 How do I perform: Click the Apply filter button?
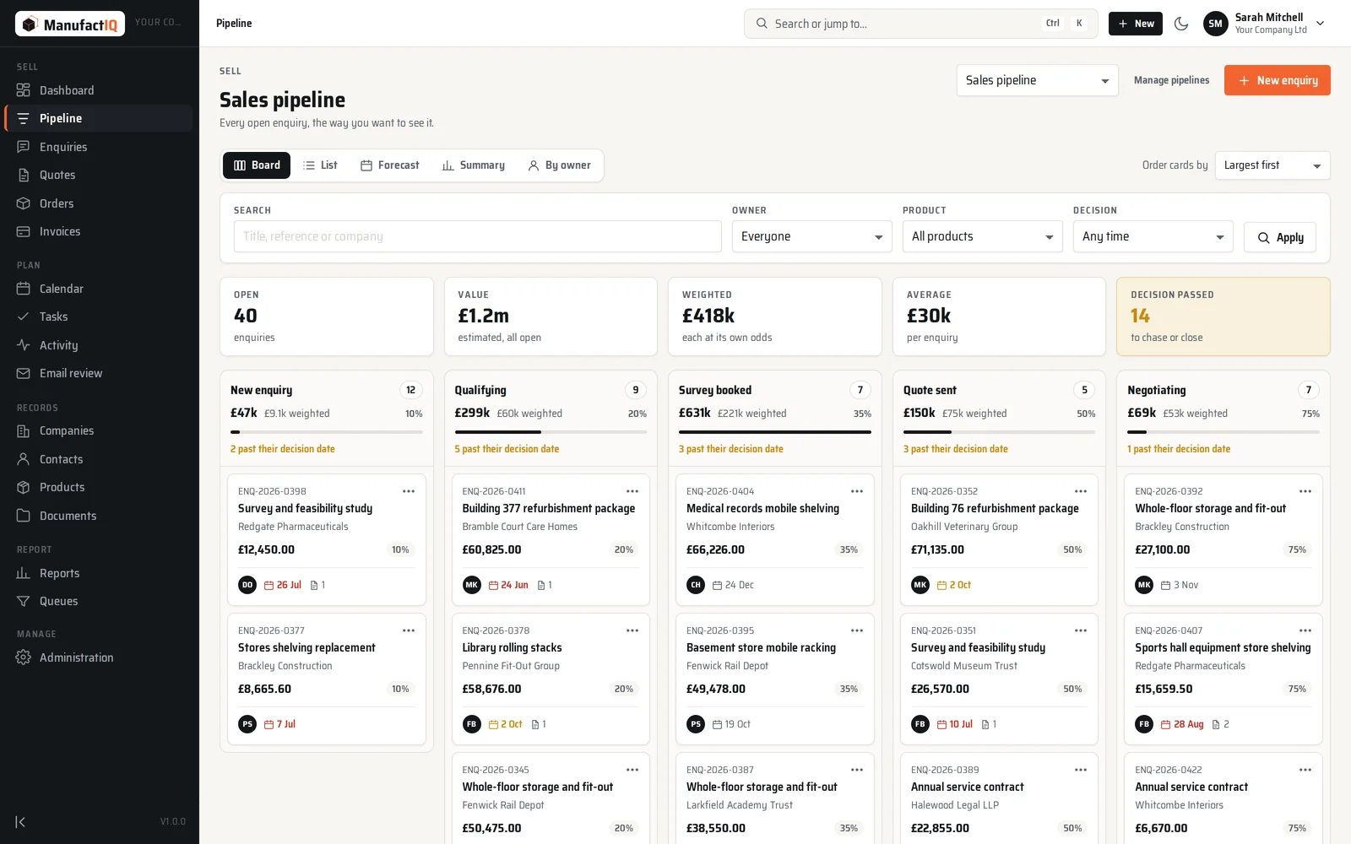click(1279, 237)
